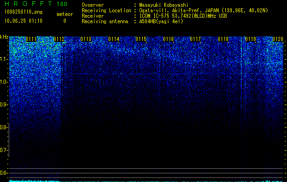Click the 0120 time marker
The height and width of the screenshot is (182, 287).
278,39
